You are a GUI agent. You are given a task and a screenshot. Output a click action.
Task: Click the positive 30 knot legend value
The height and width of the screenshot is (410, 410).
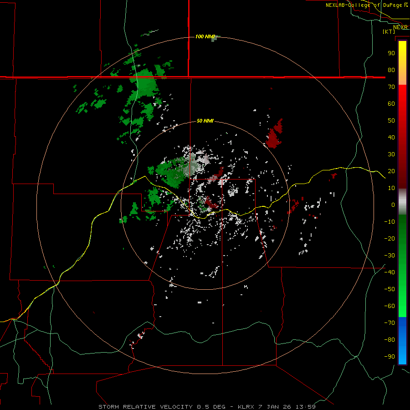(x=391, y=154)
